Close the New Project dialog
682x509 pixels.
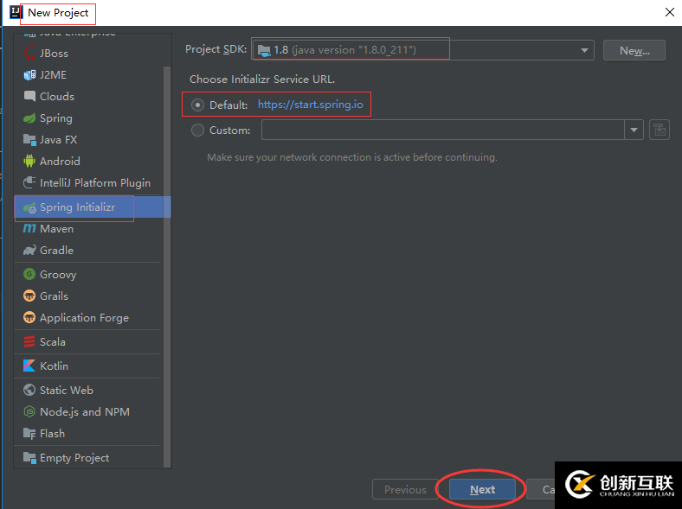pos(670,12)
